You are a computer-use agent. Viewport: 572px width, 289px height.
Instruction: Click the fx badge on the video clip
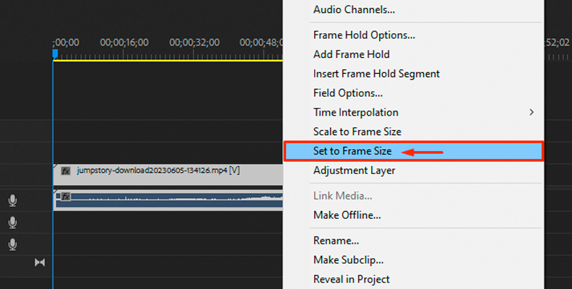pyautogui.click(x=66, y=171)
